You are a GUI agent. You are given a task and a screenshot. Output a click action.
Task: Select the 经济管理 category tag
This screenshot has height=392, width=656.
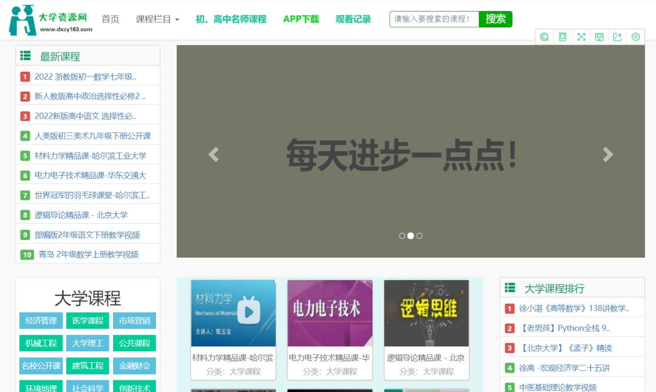[41, 320]
